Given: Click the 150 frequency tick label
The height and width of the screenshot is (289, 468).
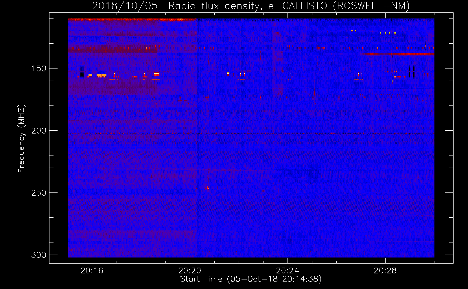Looking at the screenshot, I should (x=39, y=68).
